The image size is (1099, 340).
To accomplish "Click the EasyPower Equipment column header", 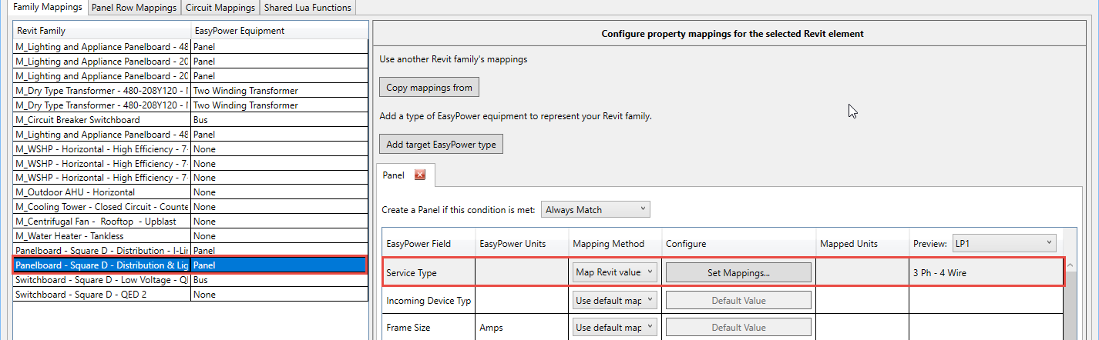I will pyautogui.click(x=278, y=31).
